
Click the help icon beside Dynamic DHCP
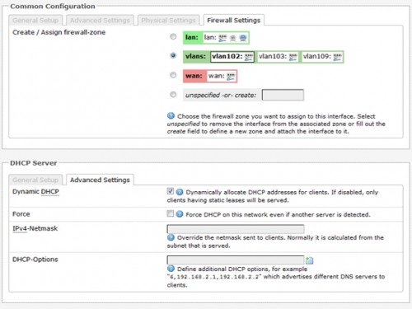tap(180, 192)
